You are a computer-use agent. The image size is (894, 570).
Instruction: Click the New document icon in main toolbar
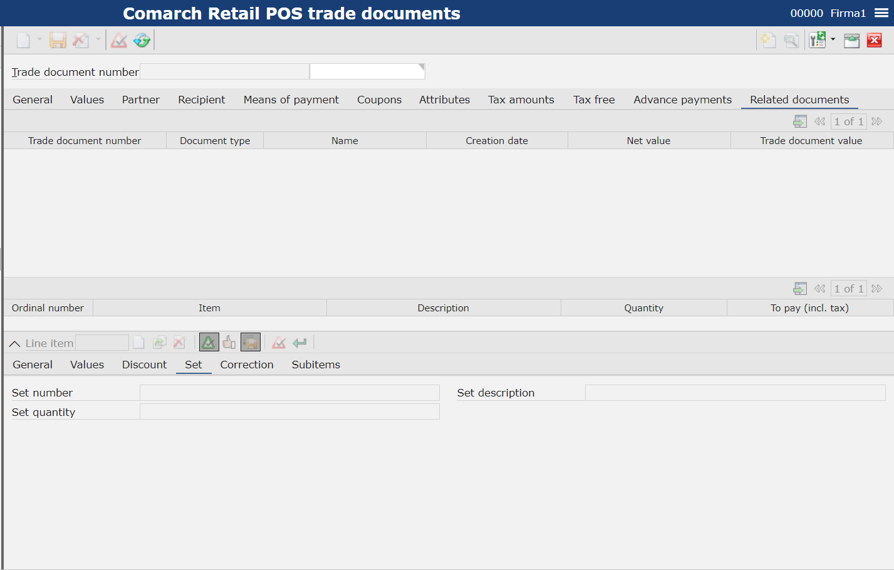pyautogui.click(x=23, y=41)
